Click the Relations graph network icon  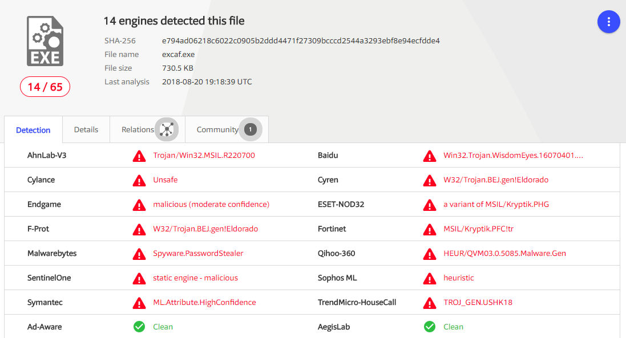pyautogui.click(x=167, y=129)
